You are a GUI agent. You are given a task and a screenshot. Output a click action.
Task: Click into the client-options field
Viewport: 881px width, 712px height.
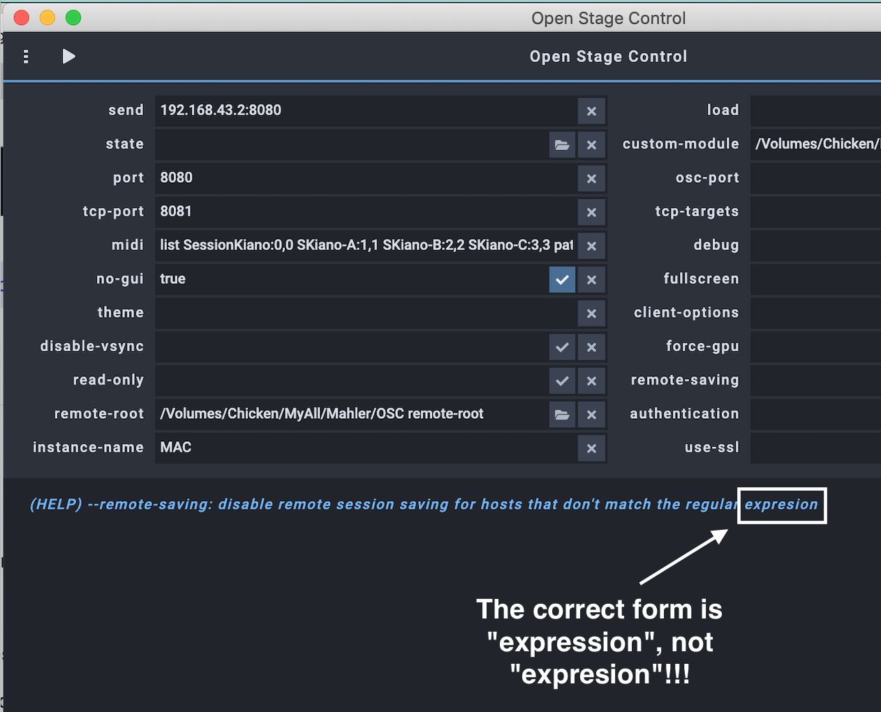coord(815,313)
